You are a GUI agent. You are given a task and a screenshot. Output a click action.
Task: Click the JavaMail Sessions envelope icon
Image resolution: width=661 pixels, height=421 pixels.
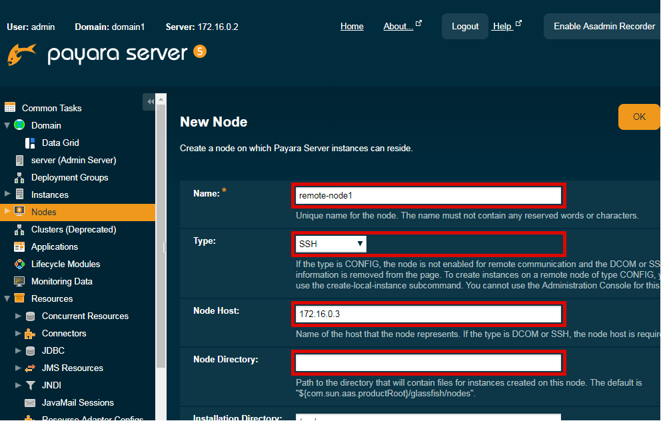[30, 403]
